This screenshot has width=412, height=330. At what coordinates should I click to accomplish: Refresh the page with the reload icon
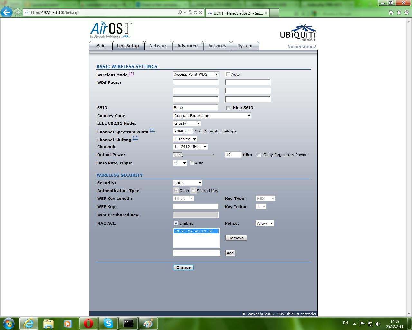pos(195,12)
